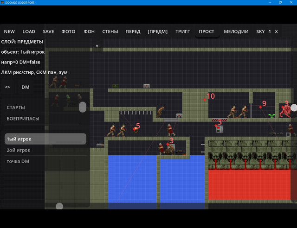Screen dimensions: 297x228
Task: Click the NEW menu button
Action: point(9,32)
